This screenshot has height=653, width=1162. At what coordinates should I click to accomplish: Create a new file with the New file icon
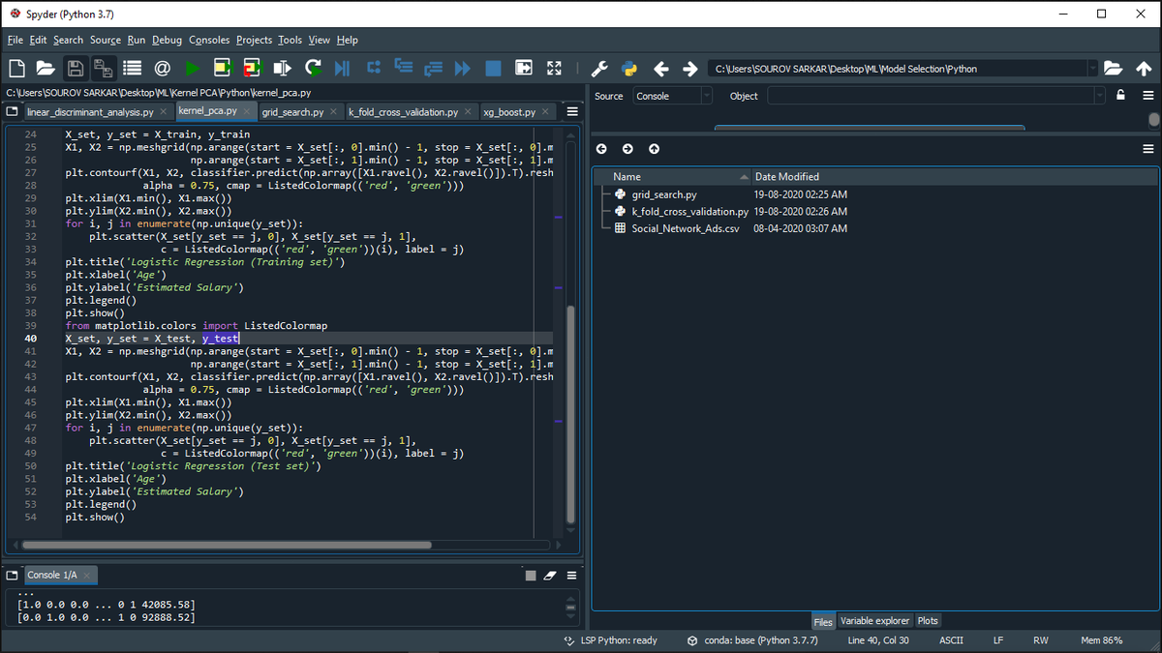(x=16, y=69)
